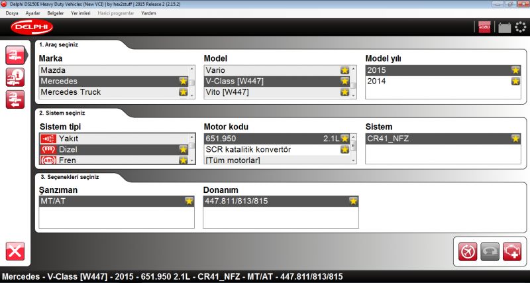This screenshot has width=530, height=283.
Task: Select Mercedes Truck in Marka list
Action: click(x=114, y=92)
